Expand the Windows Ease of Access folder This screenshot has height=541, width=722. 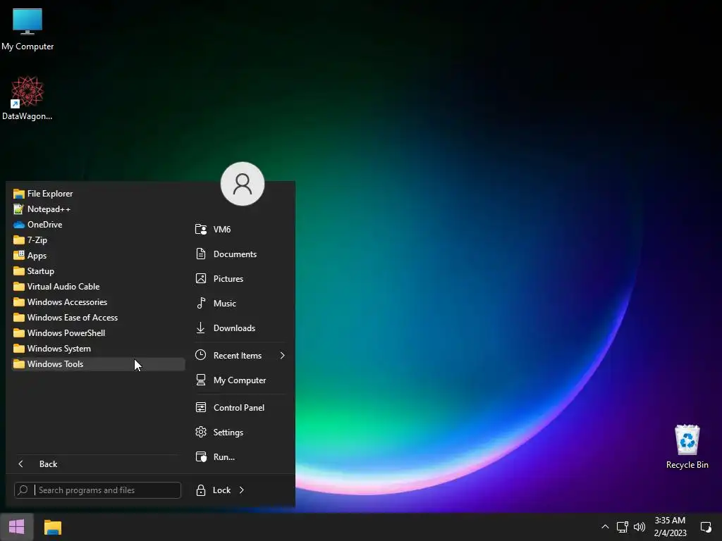click(98, 318)
